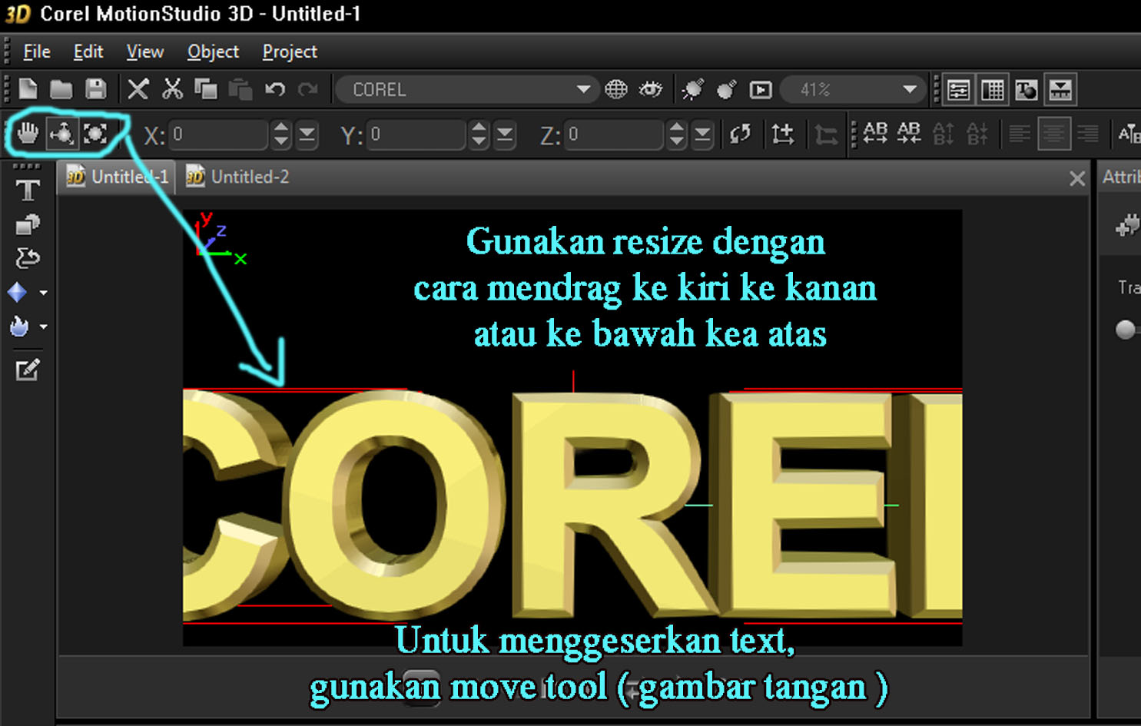Click the X position input field
This screenshot has width=1141, height=726.
(x=218, y=135)
